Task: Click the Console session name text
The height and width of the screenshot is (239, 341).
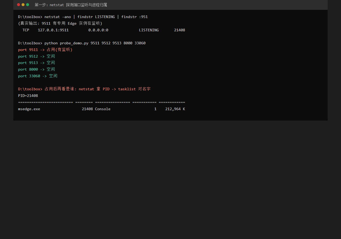Action: (103, 109)
